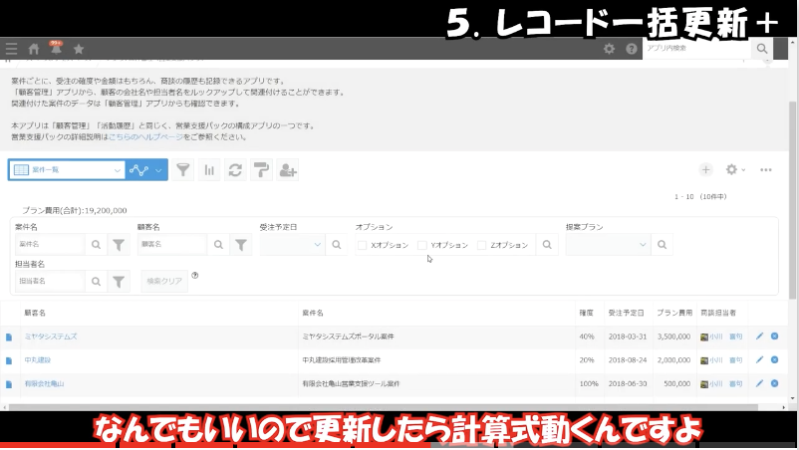Open the ミヤタシステムズ customer link
799x450 pixels.
point(51,337)
